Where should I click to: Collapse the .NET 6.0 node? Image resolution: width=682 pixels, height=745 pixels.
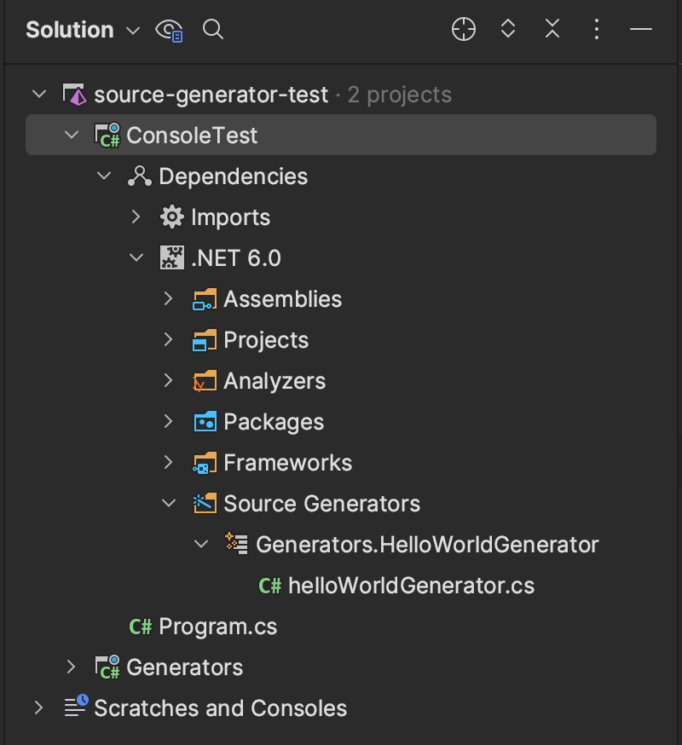click(x=136, y=258)
